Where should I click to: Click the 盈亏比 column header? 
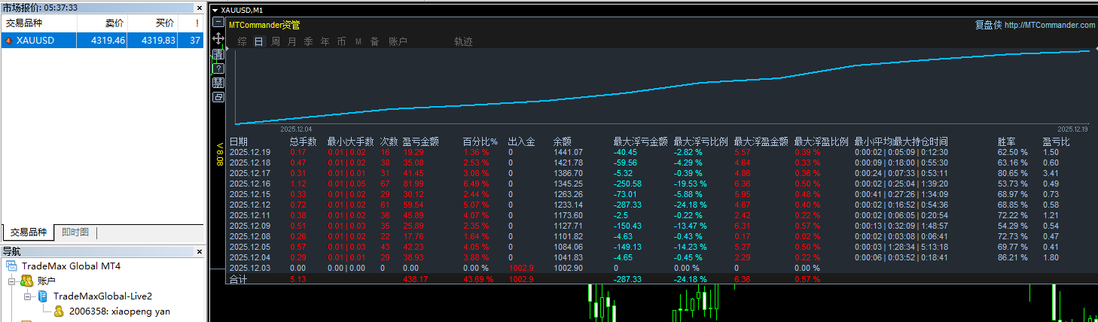tap(1057, 141)
